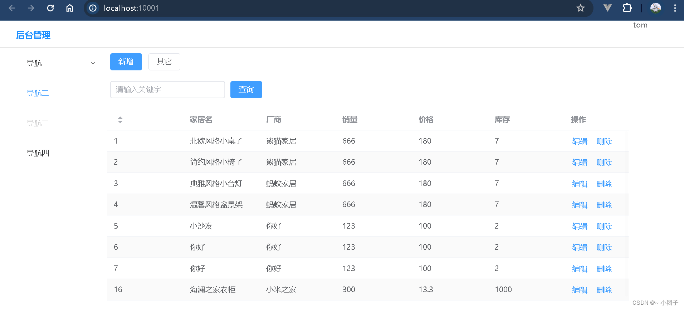Select the 小米之家 manufacturer cell
Viewport: 684px width, 309px height.
pos(281,290)
